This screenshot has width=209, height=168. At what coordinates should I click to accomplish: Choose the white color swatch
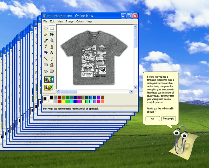coord(51,101)
